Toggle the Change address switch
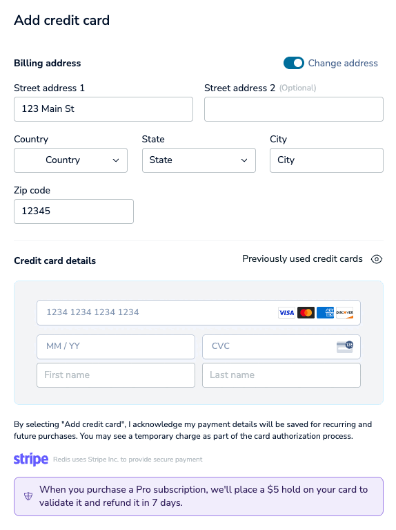396x530 pixels. point(294,63)
